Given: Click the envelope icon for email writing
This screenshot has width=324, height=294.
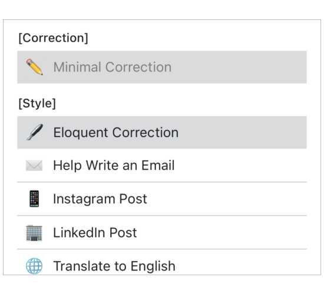Looking at the screenshot, I should click(x=34, y=165).
